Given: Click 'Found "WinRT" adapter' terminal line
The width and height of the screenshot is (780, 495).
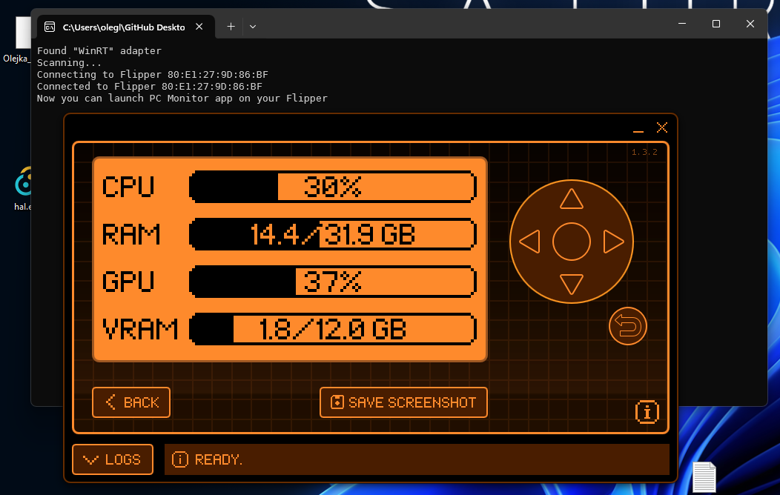Looking at the screenshot, I should pyautogui.click(x=99, y=50).
